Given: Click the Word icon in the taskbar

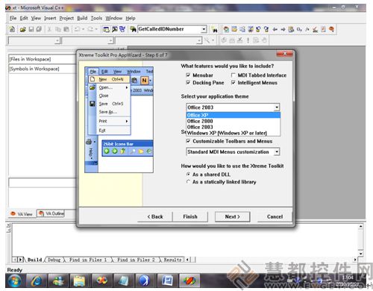Looking at the screenshot, I should pos(167,281).
